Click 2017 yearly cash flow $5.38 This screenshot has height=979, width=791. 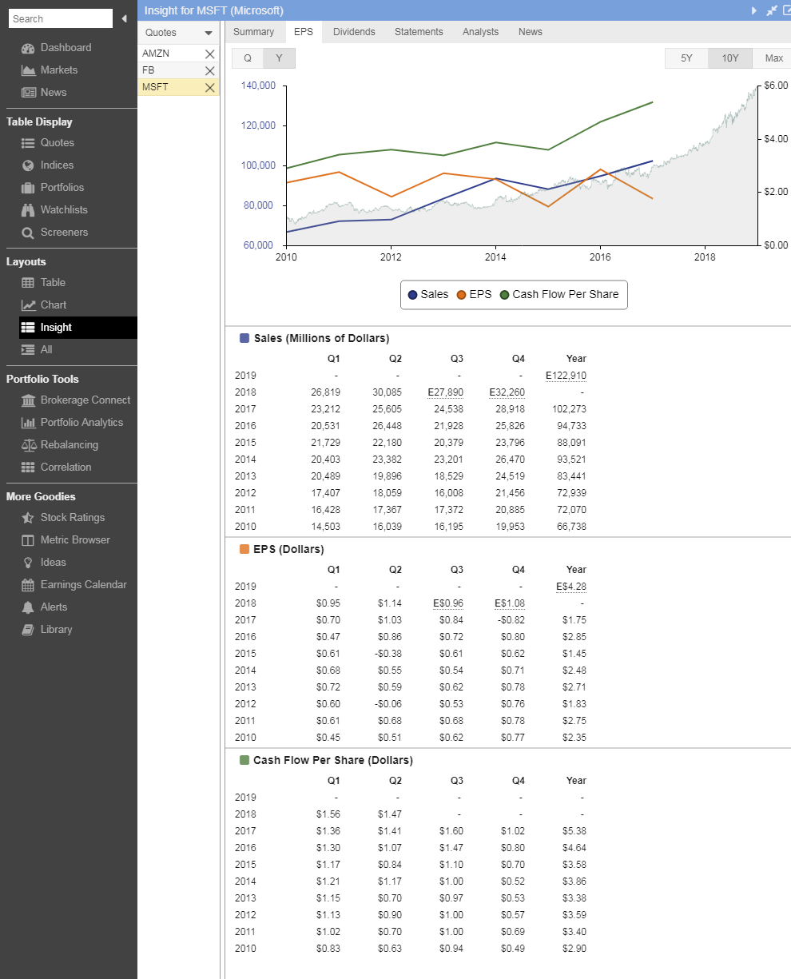coord(574,831)
